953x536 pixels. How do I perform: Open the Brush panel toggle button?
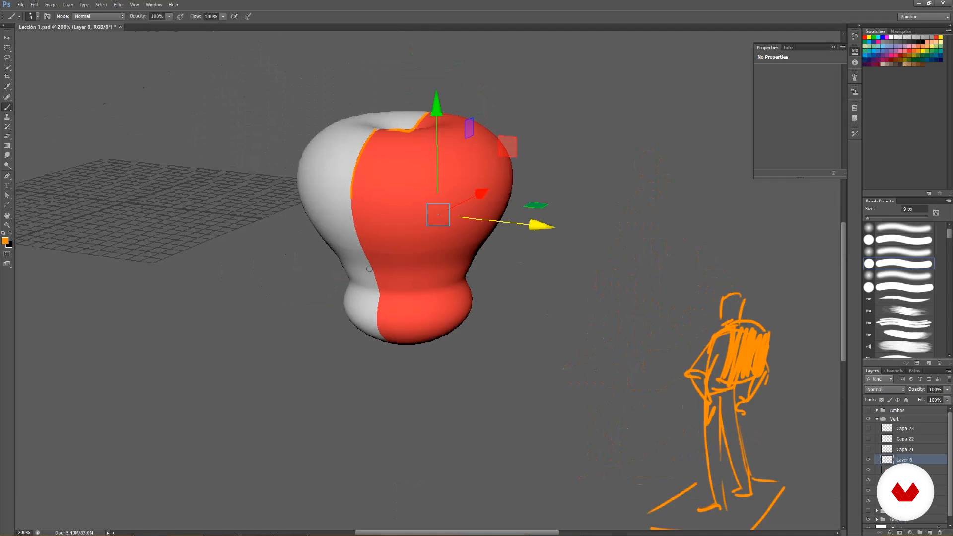tap(47, 16)
